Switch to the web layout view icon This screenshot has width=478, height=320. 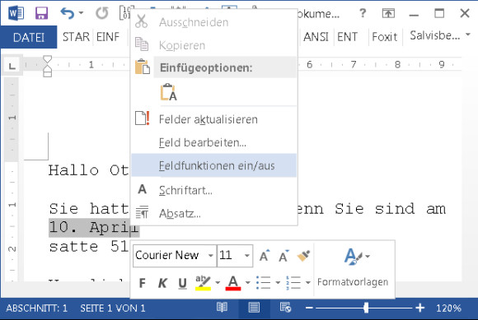pyautogui.click(x=285, y=308)
